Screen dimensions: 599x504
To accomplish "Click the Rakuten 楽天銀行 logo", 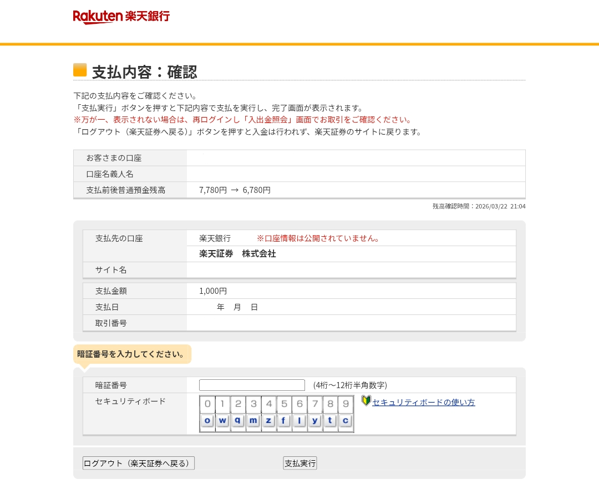I will (121, 17).
